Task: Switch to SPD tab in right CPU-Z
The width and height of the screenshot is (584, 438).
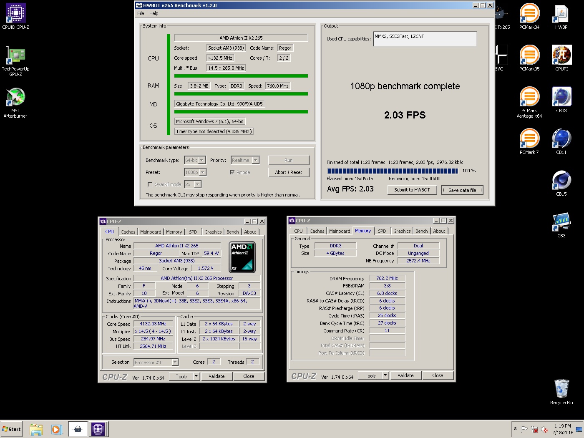Action: 382,231
